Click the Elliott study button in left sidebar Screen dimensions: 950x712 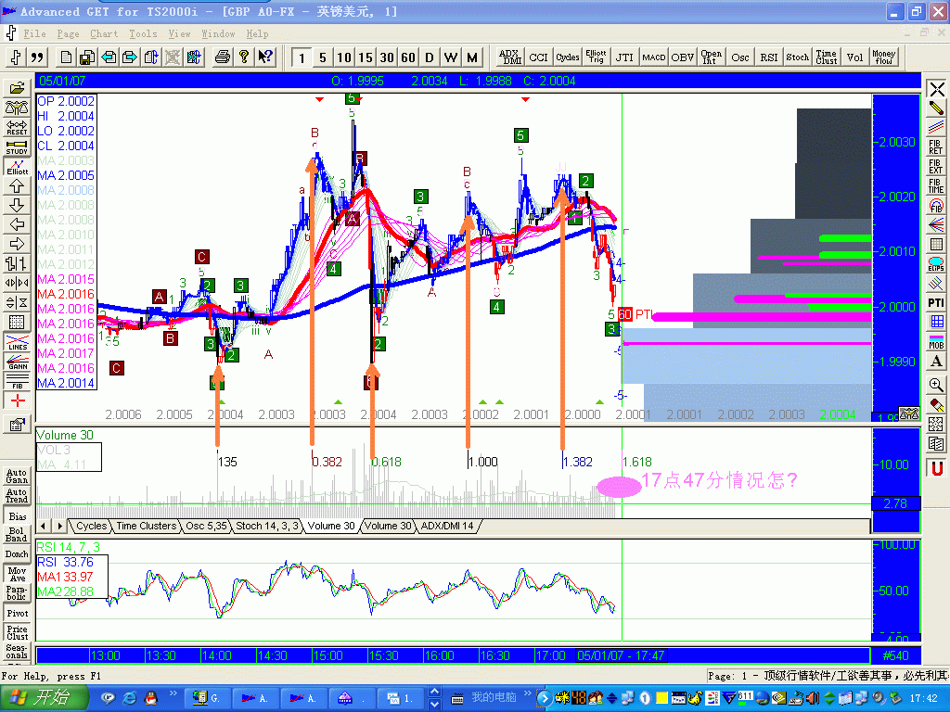(17, 167)
